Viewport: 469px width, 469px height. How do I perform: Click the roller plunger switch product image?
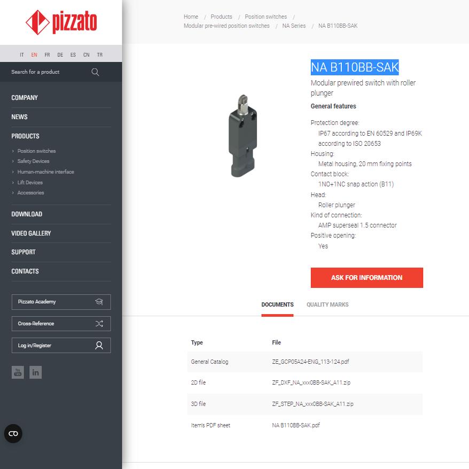[243, 136]
